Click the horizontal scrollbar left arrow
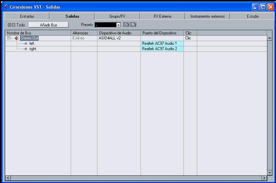 (x=8, y=178)
